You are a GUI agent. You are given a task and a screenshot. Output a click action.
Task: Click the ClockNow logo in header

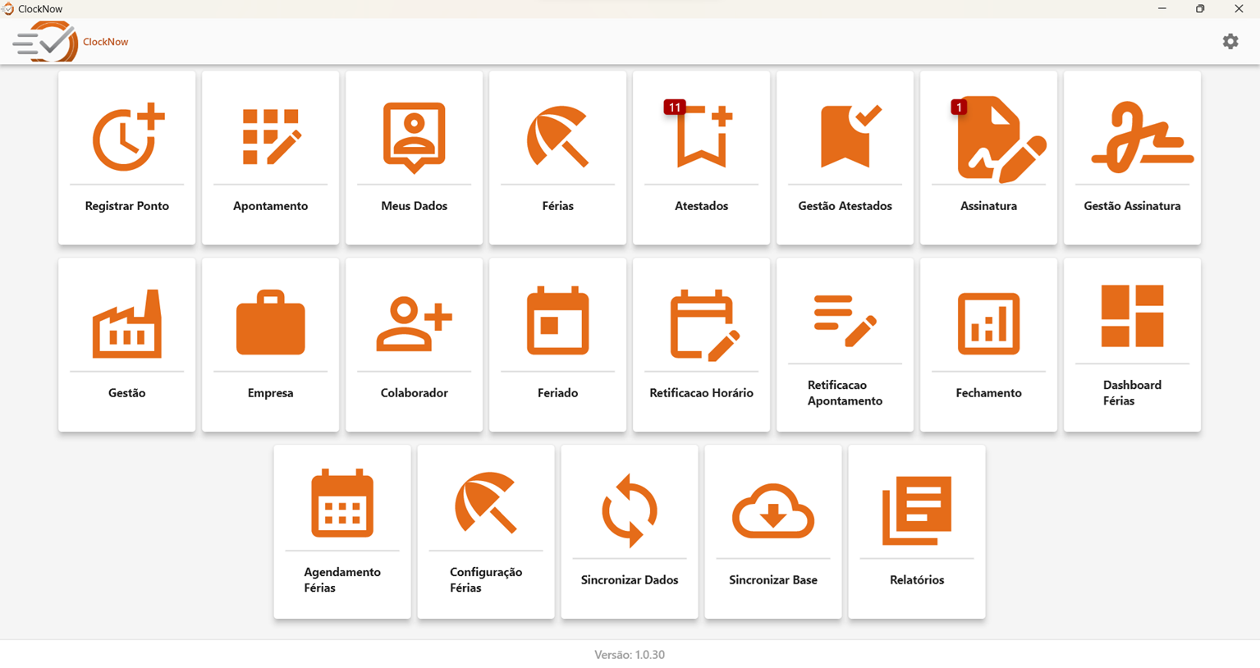(48, 41)
